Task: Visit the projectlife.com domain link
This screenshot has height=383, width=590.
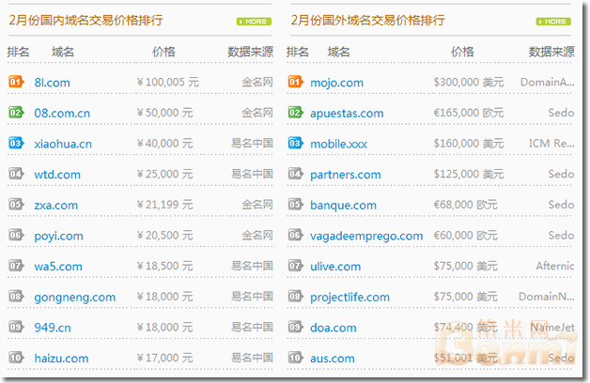Action: click(349, 298)
